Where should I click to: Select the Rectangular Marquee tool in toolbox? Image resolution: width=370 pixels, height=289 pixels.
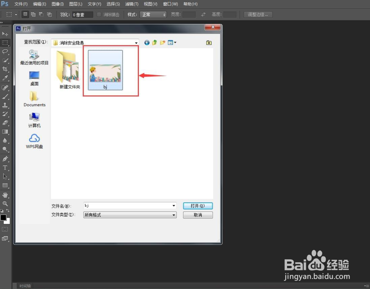coord(5,43)
